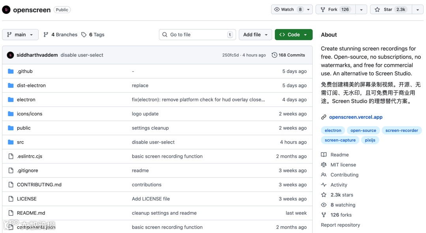
Task: Open the dist-electron folder name
Action: [31, 85]
